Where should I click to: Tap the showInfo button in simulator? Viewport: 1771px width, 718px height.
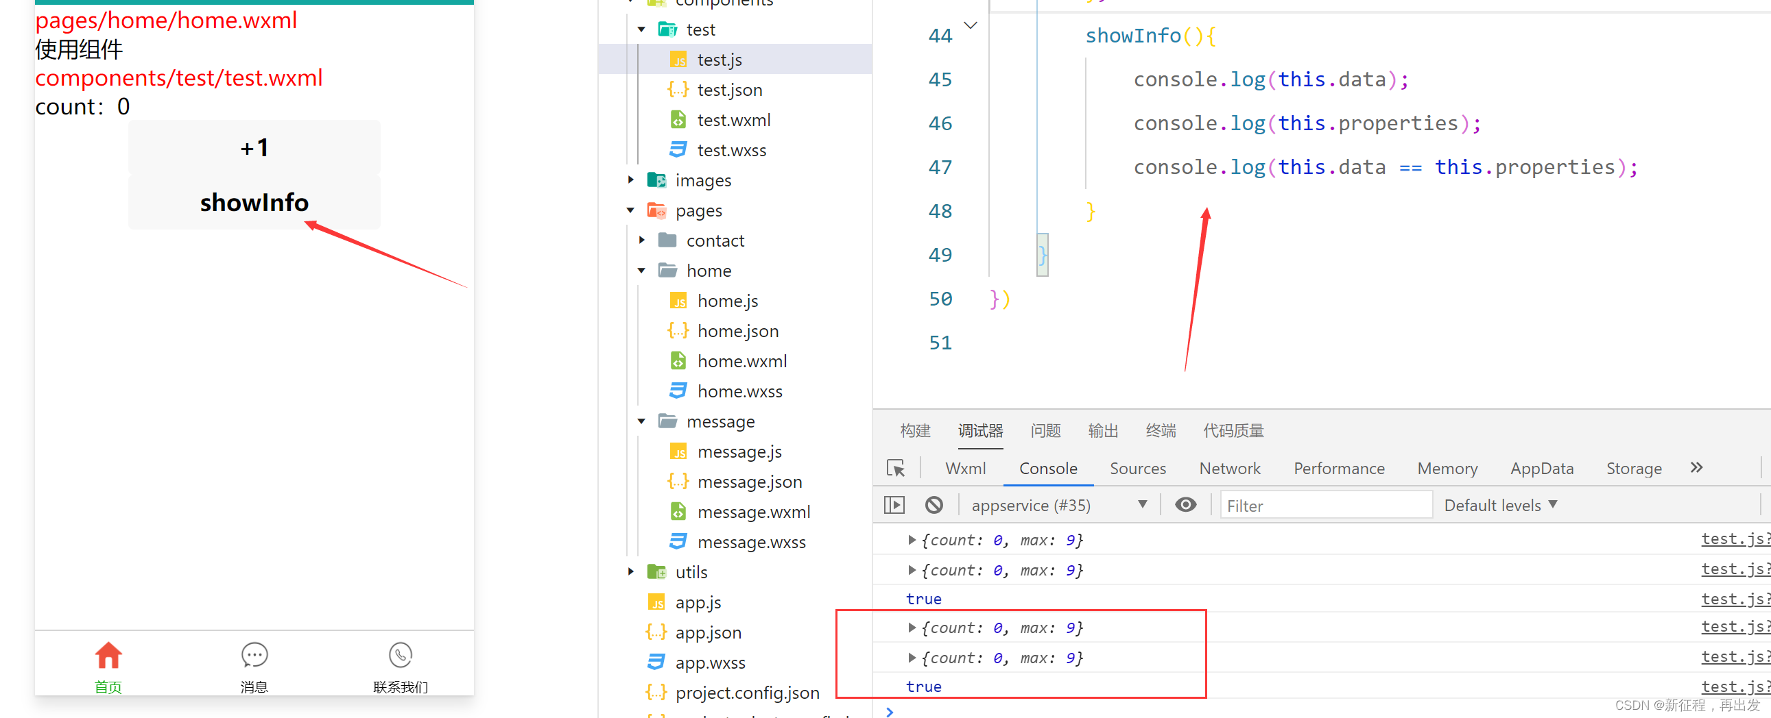pos(254,203)
